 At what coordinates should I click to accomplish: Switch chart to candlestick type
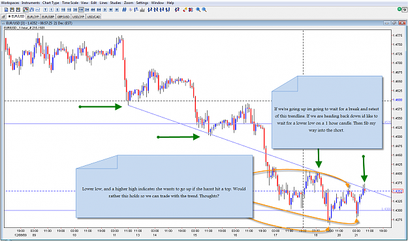click(25, 10)
